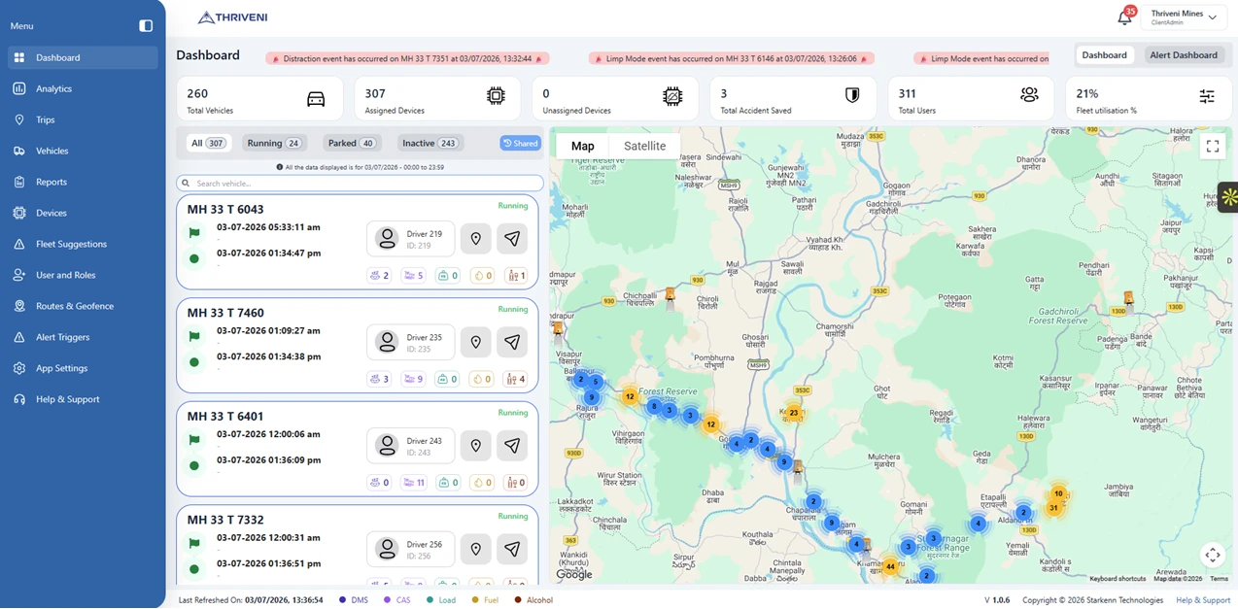Locate MH 33 T 6401 with pin icon
Viewport: 1238px width, 609px height.
pos(476,445)
